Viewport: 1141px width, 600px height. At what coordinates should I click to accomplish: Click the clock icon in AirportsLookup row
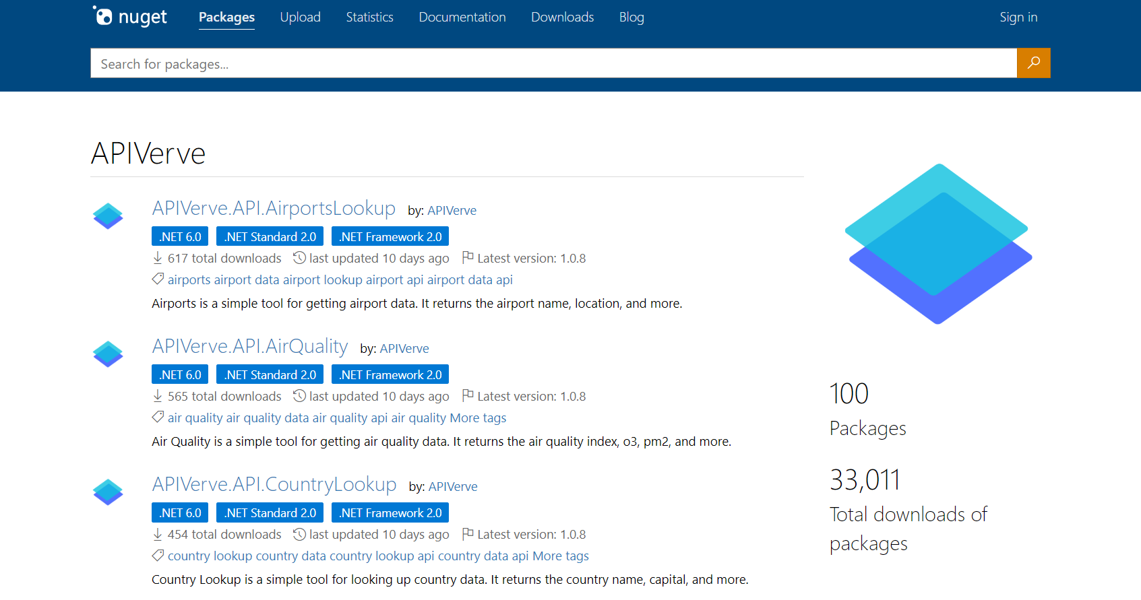pos(299,258)
